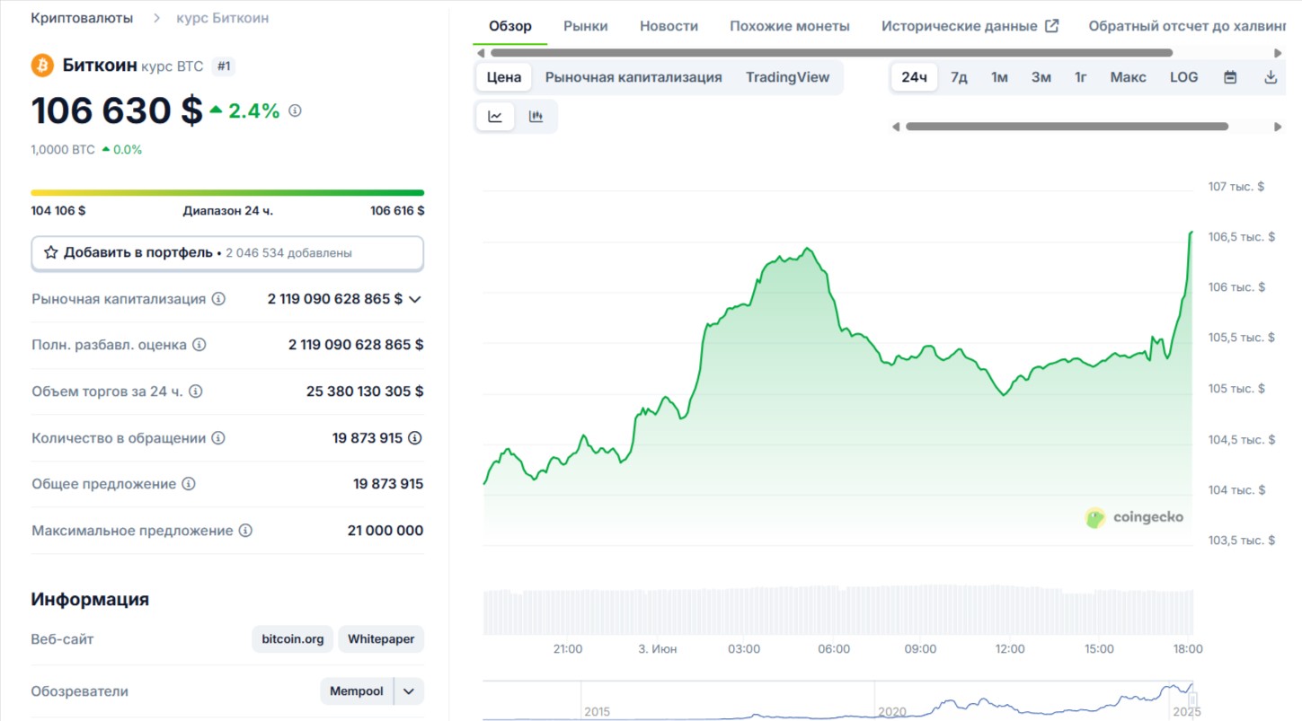Expand the Mempool explorers dropdown arrow
The width and height of the screenshot is (1302, 721).
pyautogui.click(x=409, y=691)
